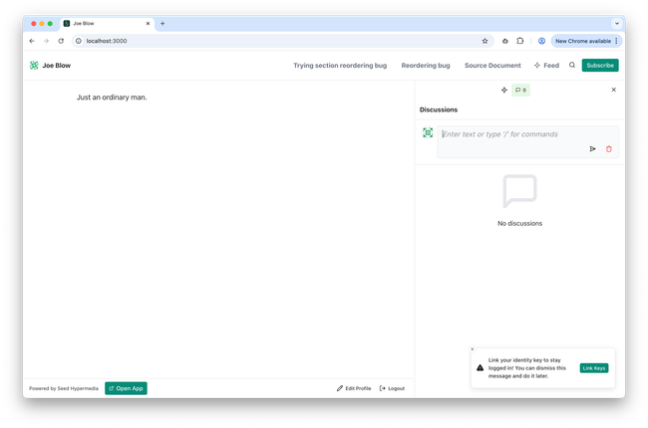Bookmark page with the star icon
Viewport: 648px width, 428px height.
[486, 41]
